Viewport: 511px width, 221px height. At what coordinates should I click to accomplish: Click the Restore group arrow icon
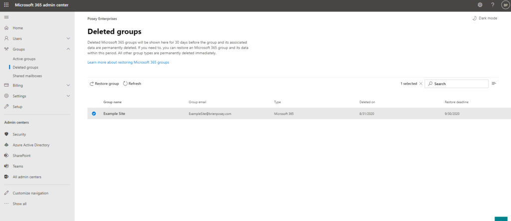92,84
